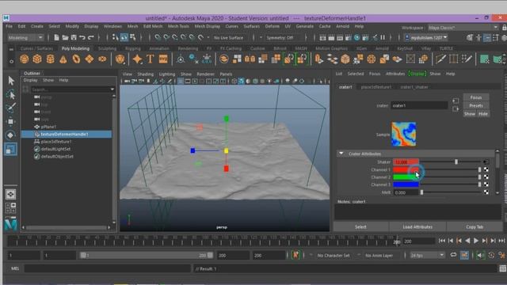Create a polygon sphere from the shelf
This screenshot has width=507, height=285.
pos(25,59)
